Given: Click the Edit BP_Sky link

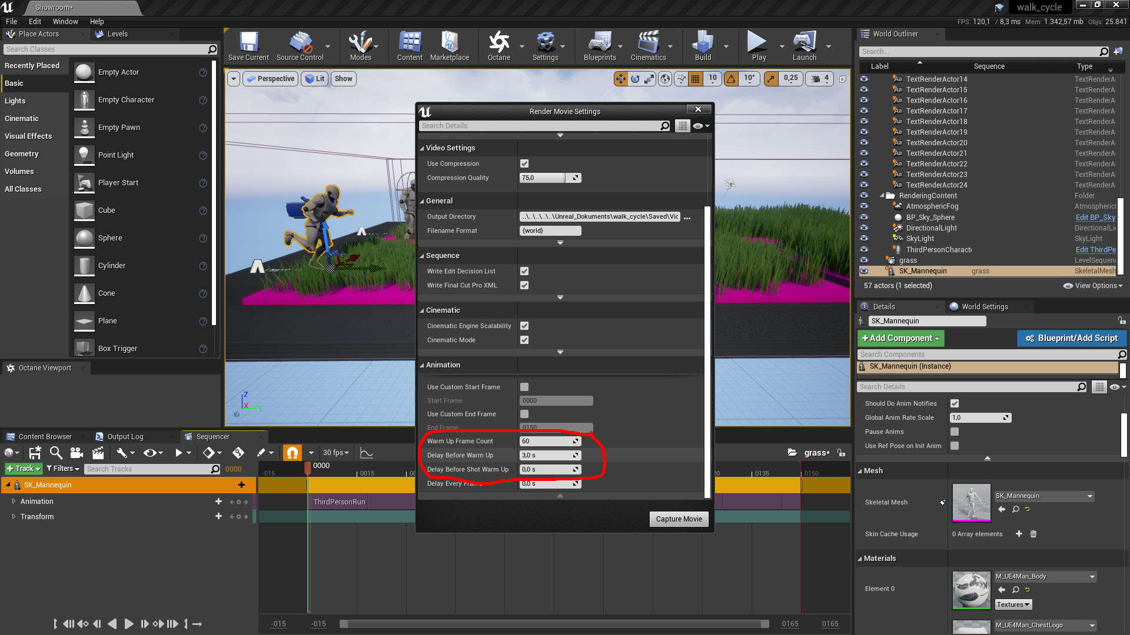Looking at the screenshot, I should pos(1095,218).
